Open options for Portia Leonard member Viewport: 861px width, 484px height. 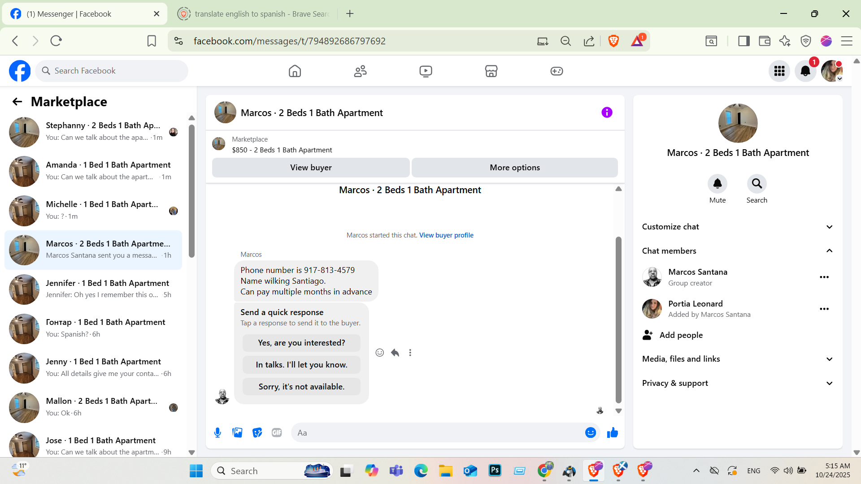[x=824, y=309]
